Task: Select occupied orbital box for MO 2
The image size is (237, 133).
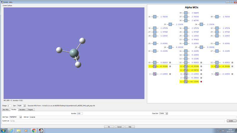Action: [x=186, y=78]
